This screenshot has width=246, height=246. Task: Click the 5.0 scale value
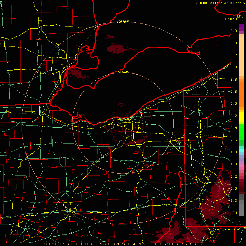(x=234, y=104)
